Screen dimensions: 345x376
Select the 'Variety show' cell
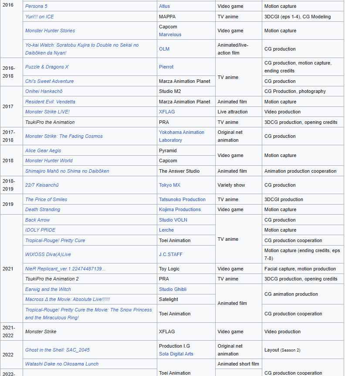pyautogui.click(x=239, y=185)
